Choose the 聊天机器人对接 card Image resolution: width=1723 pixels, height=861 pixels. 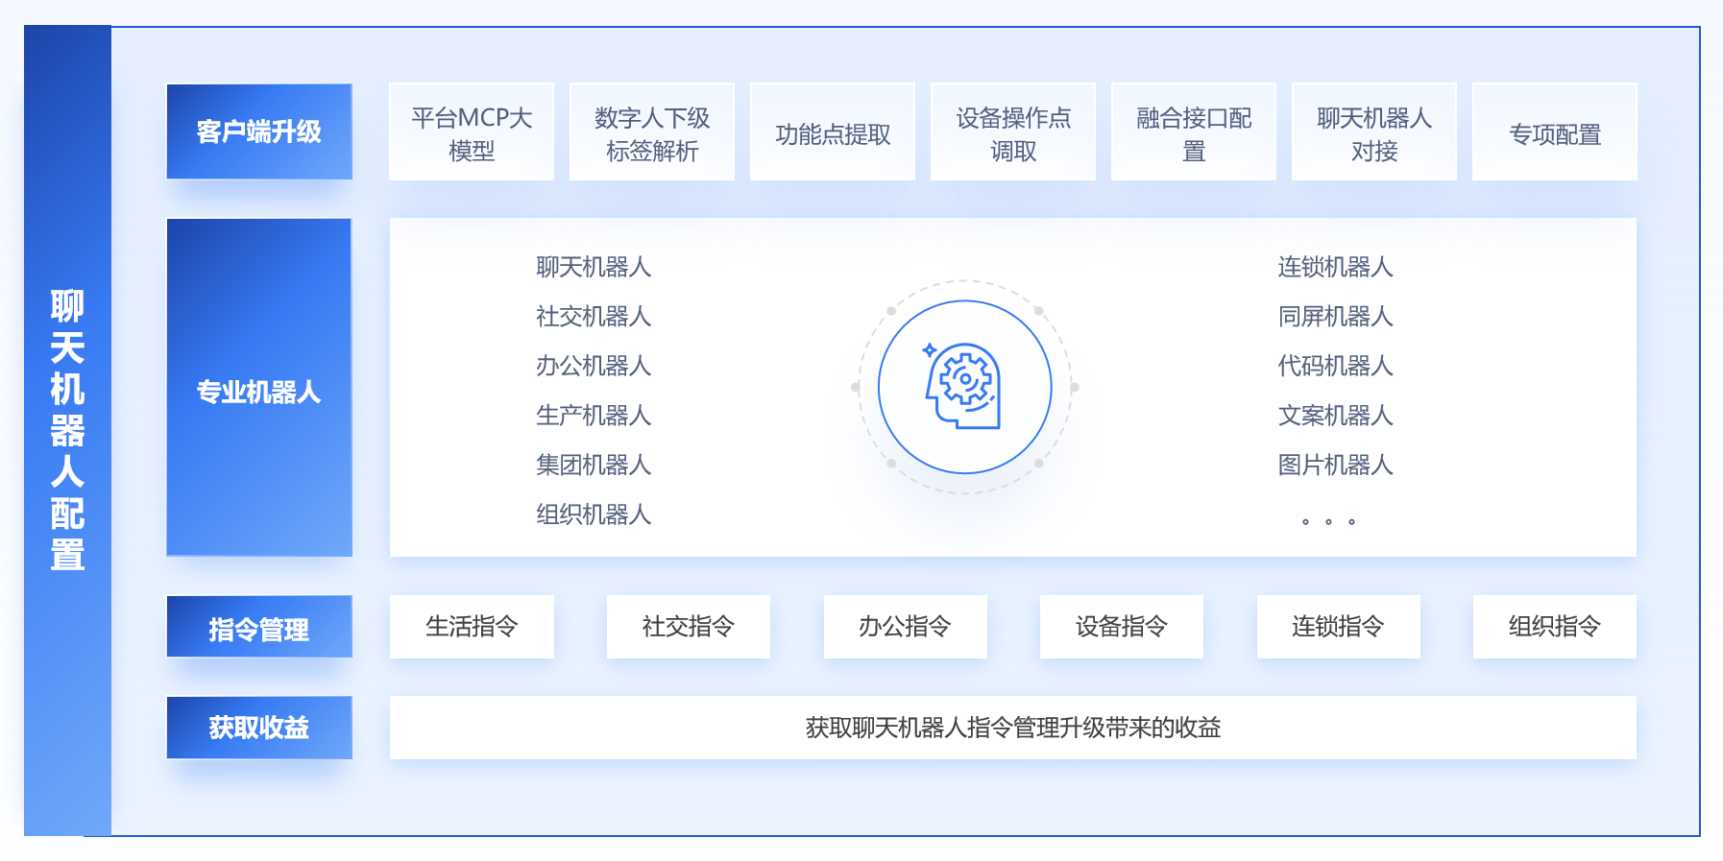click(1374, 132)
